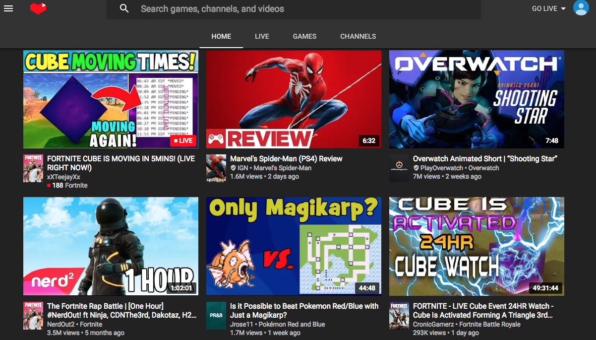
Task: Click the YouTube Gaming heart logo
Action: point(38,8)
